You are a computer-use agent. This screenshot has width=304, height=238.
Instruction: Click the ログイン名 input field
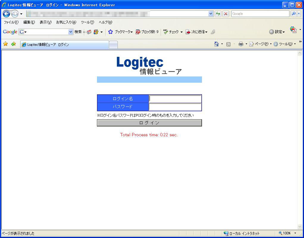point(175,99)
